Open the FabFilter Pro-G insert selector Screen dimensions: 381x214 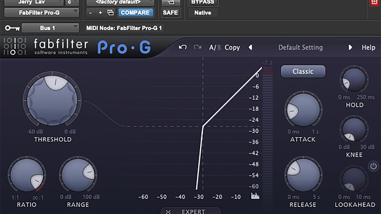[x=41, y=13]
